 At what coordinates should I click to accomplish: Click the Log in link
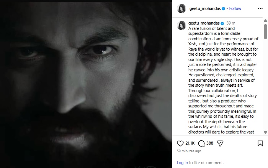tap(182, 163)
